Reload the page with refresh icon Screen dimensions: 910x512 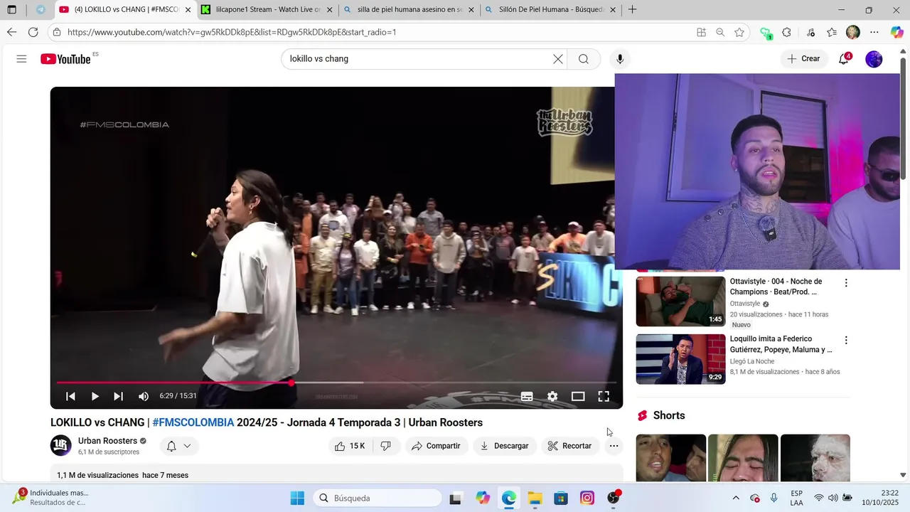click(x=33, y=32)
